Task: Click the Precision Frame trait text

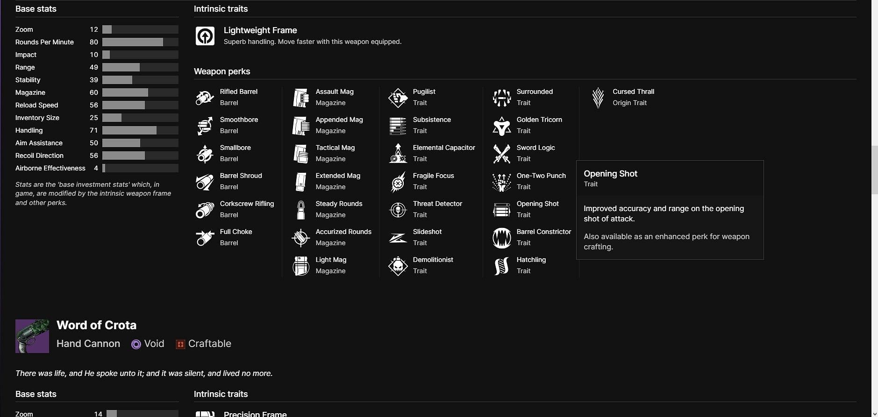Action: (x=255, y=414)
